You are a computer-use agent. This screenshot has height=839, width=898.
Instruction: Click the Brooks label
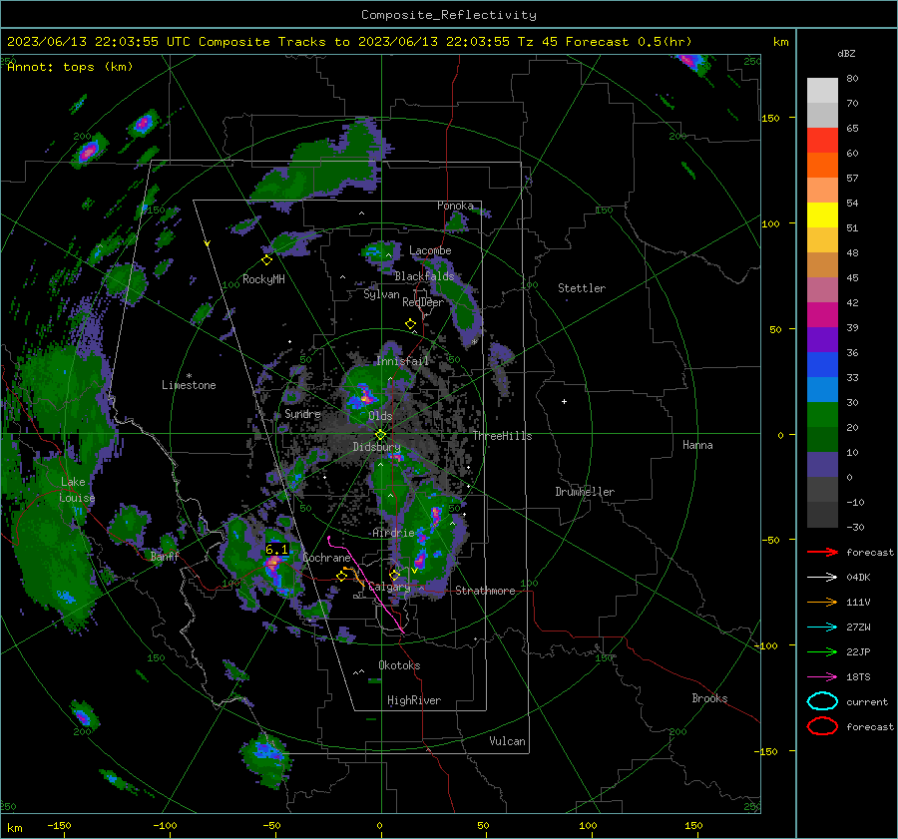pyautogui.click(x=709, y=698)
